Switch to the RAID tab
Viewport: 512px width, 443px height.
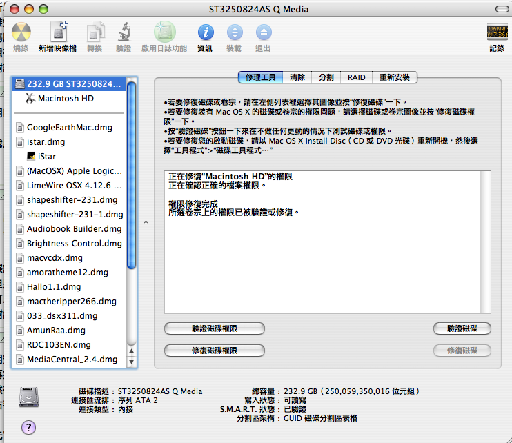click(356, 77)
